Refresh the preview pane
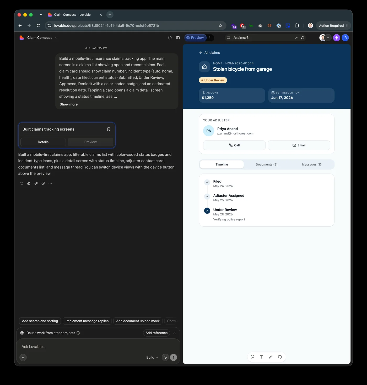This screenshot has width=367, height=385. (303, 38)
